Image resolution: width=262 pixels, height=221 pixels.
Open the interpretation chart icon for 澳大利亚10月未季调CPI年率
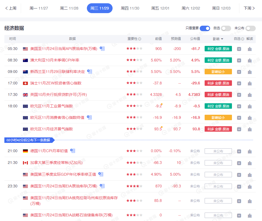[249, 60]
